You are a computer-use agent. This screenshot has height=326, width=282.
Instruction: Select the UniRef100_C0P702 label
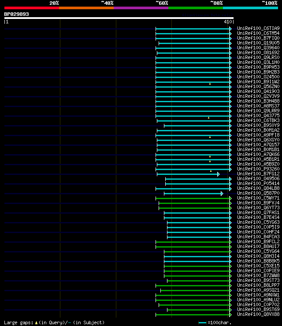pyautogui.click(x=258, y=305)
